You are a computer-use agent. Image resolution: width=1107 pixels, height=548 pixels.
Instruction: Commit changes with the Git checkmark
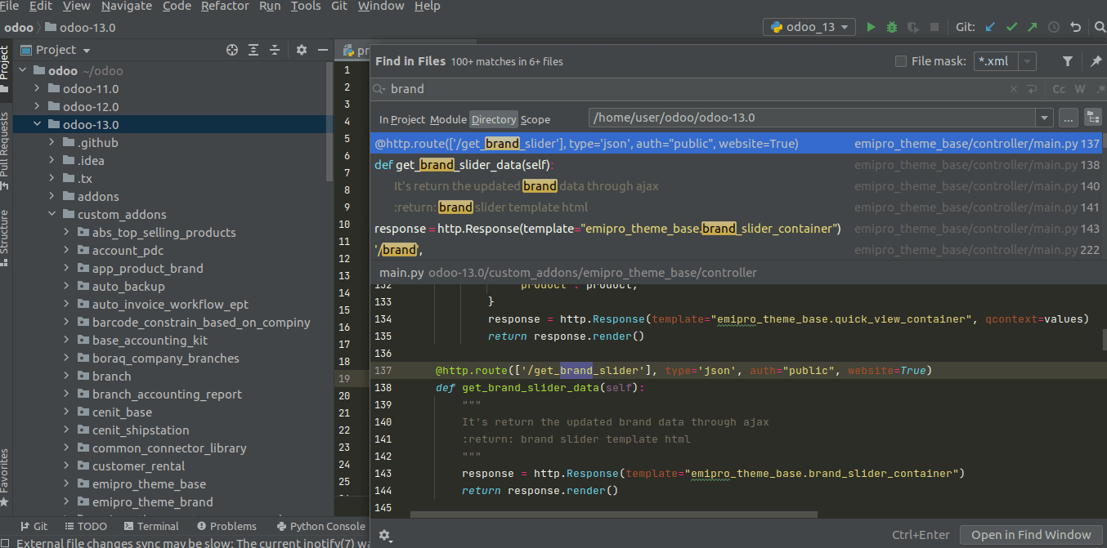1011,27
